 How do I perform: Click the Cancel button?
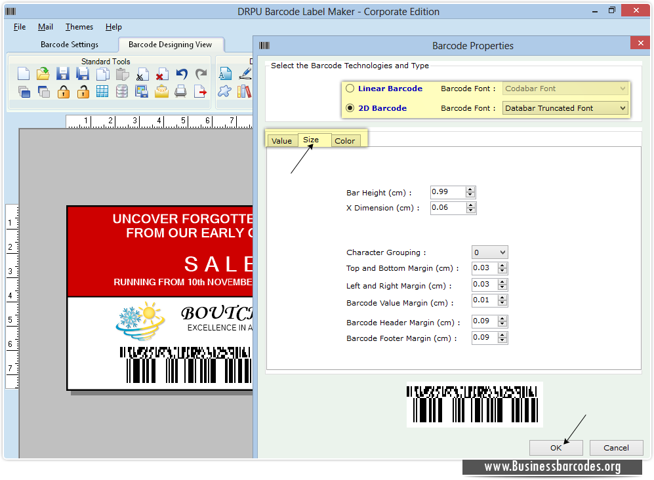(615, 447)
